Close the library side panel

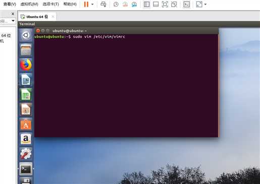pyautogui.click(x=13, y=14)
